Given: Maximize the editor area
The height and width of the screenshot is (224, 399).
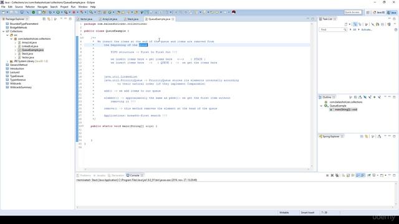Looking at the screenshot, I should click(313, 19).
